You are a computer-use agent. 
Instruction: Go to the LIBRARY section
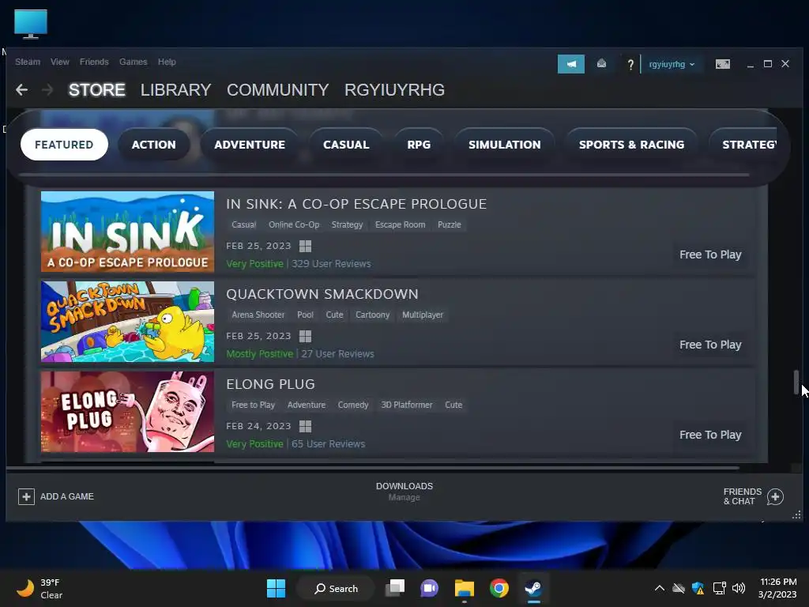(175, 90)
